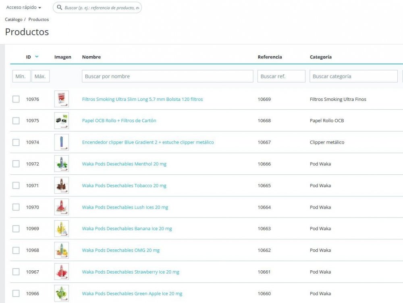
Task: Select the checkbox for product 10976
Action: click(x=16, y=99)
